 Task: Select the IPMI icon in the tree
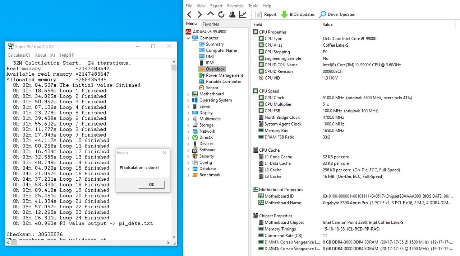pyautogui.click(x=202, y=63)
